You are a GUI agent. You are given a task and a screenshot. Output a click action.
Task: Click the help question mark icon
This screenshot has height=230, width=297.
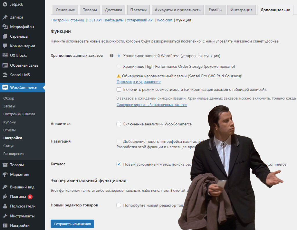tap(112, 56)
